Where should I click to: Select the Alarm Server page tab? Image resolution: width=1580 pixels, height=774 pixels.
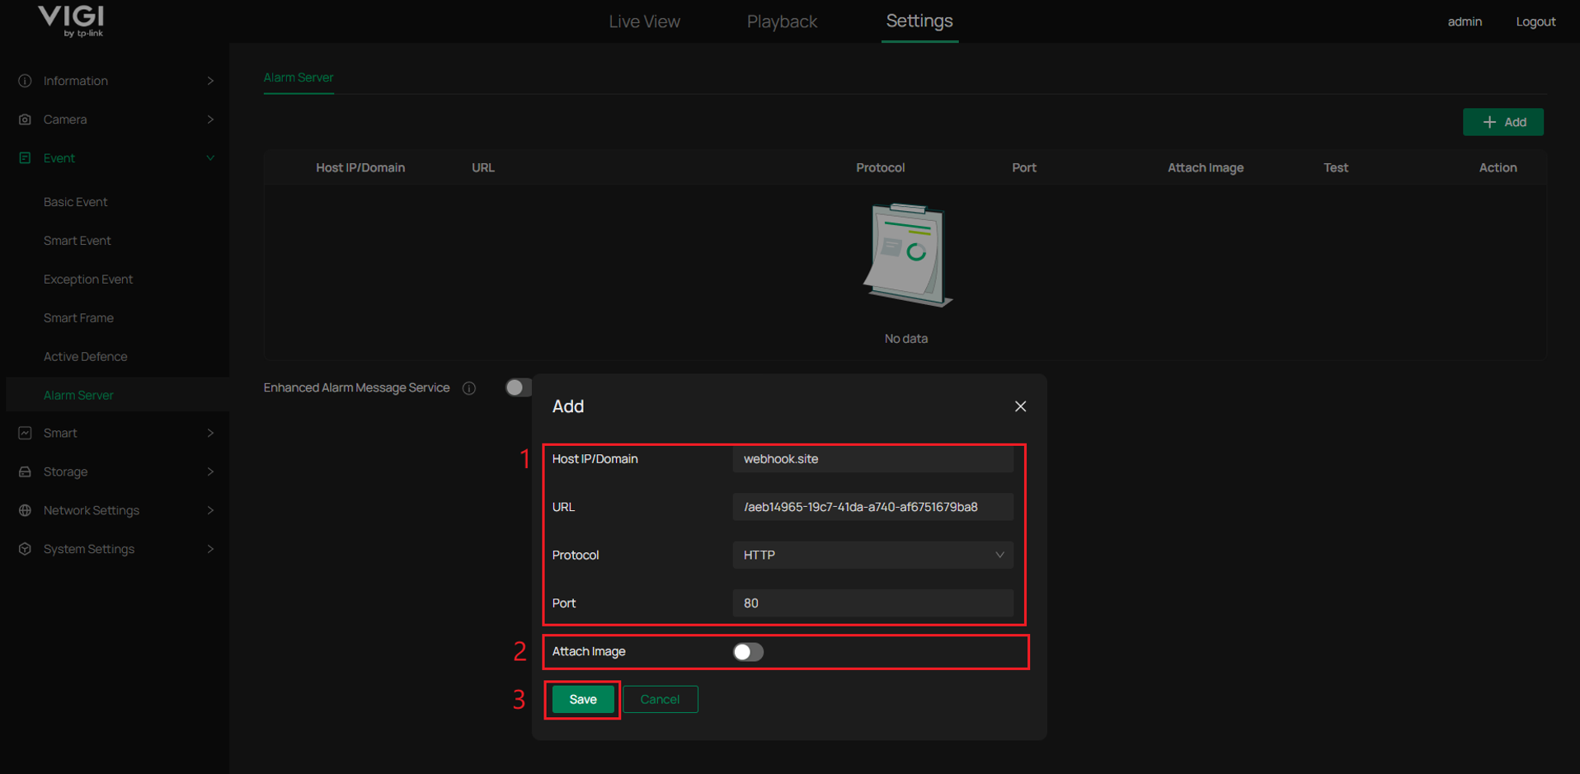click(299, 77)
